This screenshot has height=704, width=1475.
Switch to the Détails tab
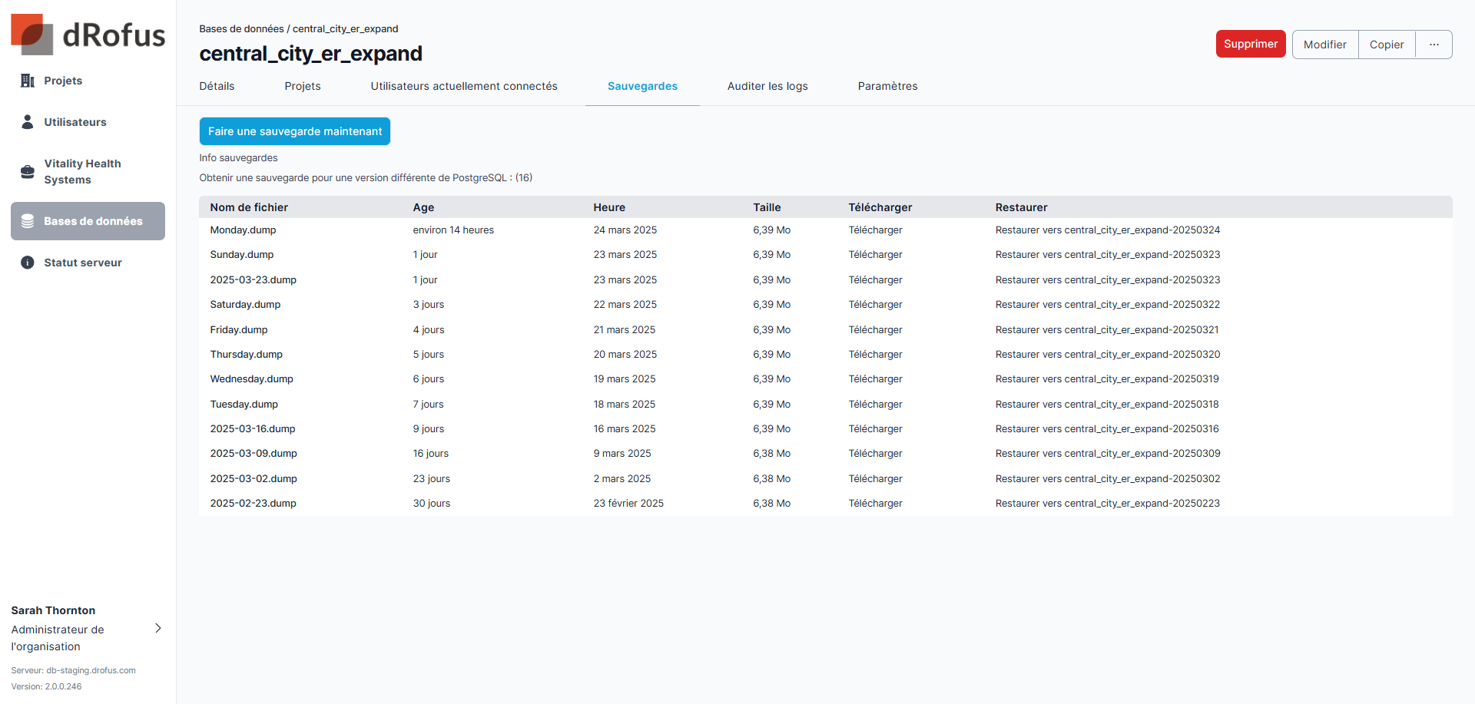click(217, 86)
